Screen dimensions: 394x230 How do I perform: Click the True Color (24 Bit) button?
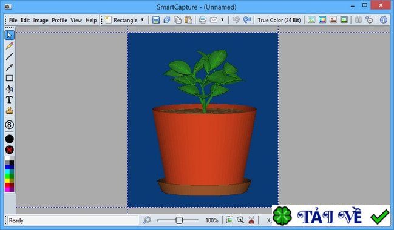click(x=279, y=20)
